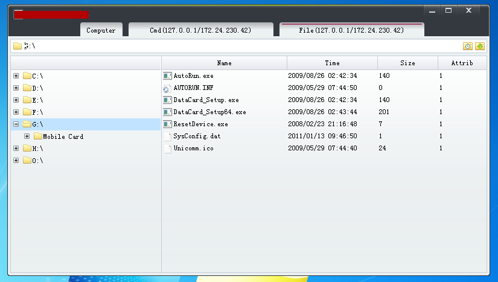Click the F:\ drive folder icon

pyautogui.click(x=27, y=112)
